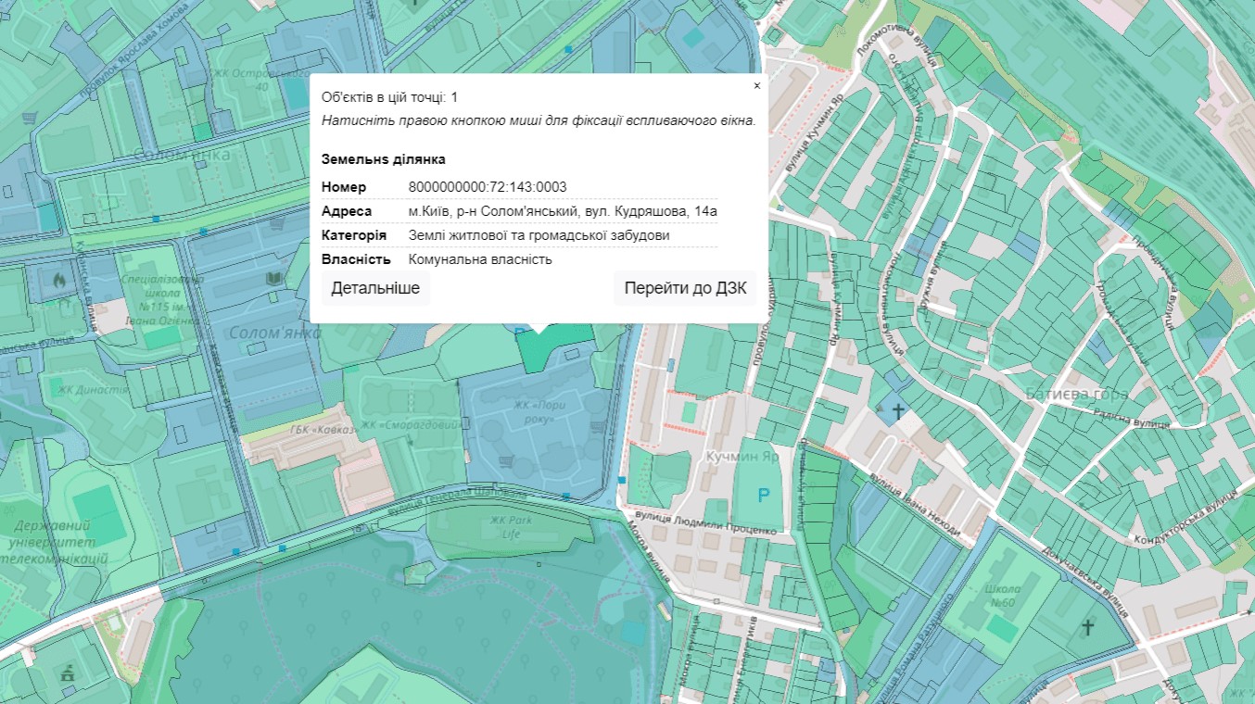The image size is (1255, 704).
Task: Click the ЖК Династія map label
Action: [93, 390]
